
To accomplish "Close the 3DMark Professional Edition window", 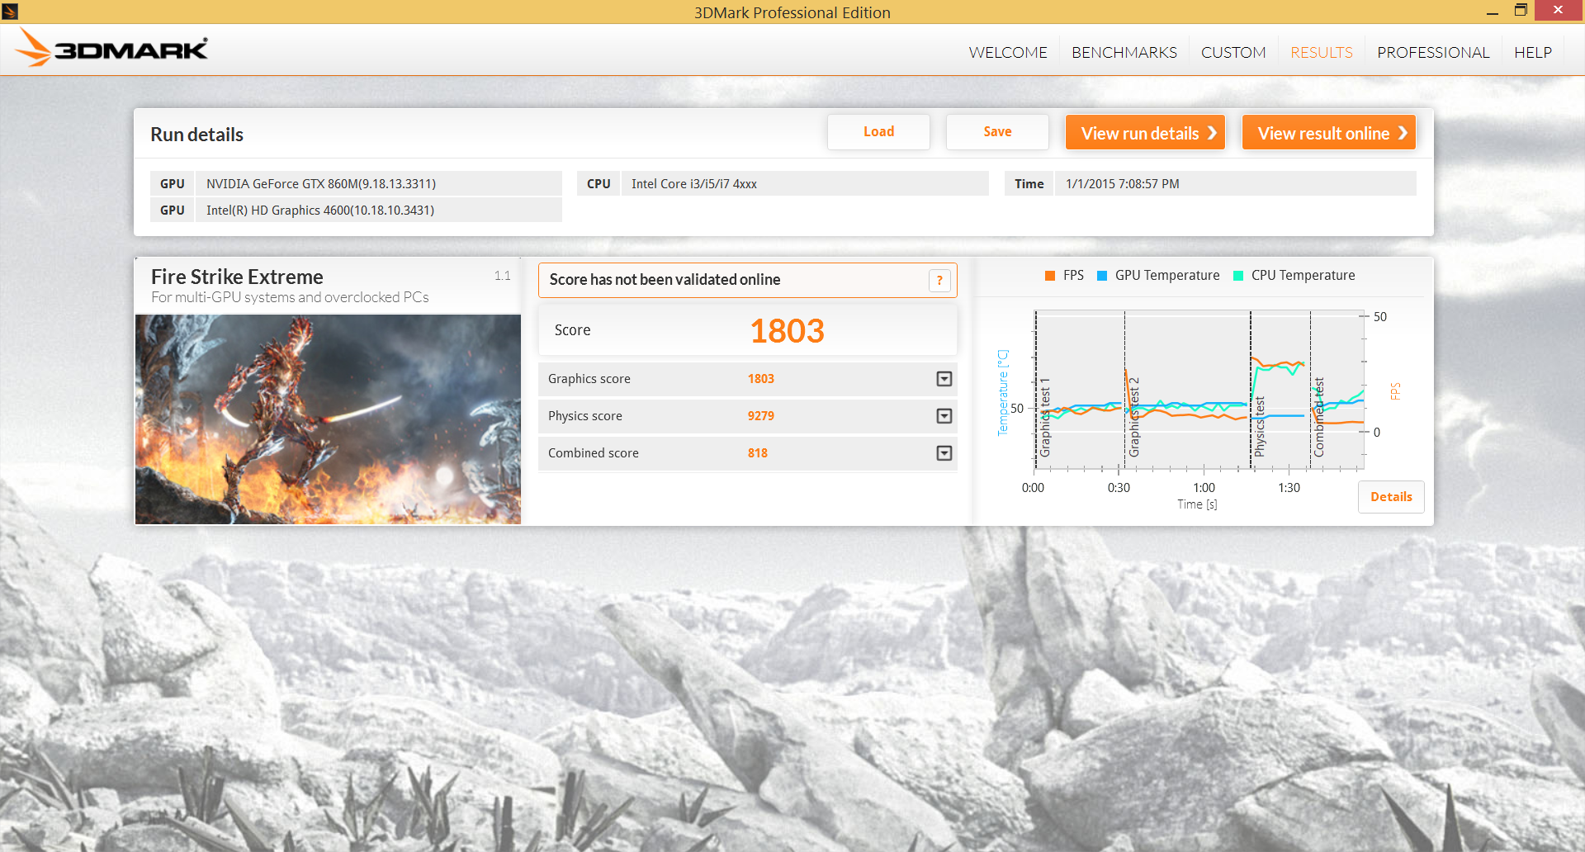I will 1559,10.
